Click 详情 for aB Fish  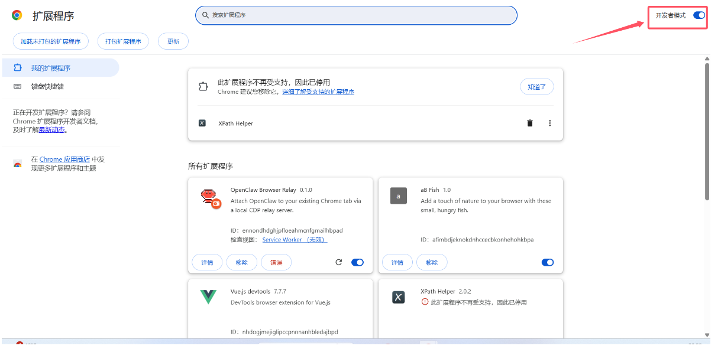point(397,262)
